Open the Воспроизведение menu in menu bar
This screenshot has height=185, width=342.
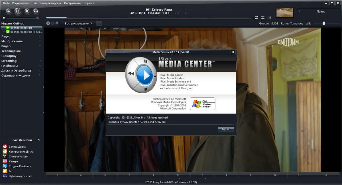pyautogui.click(x=51, y=3)
